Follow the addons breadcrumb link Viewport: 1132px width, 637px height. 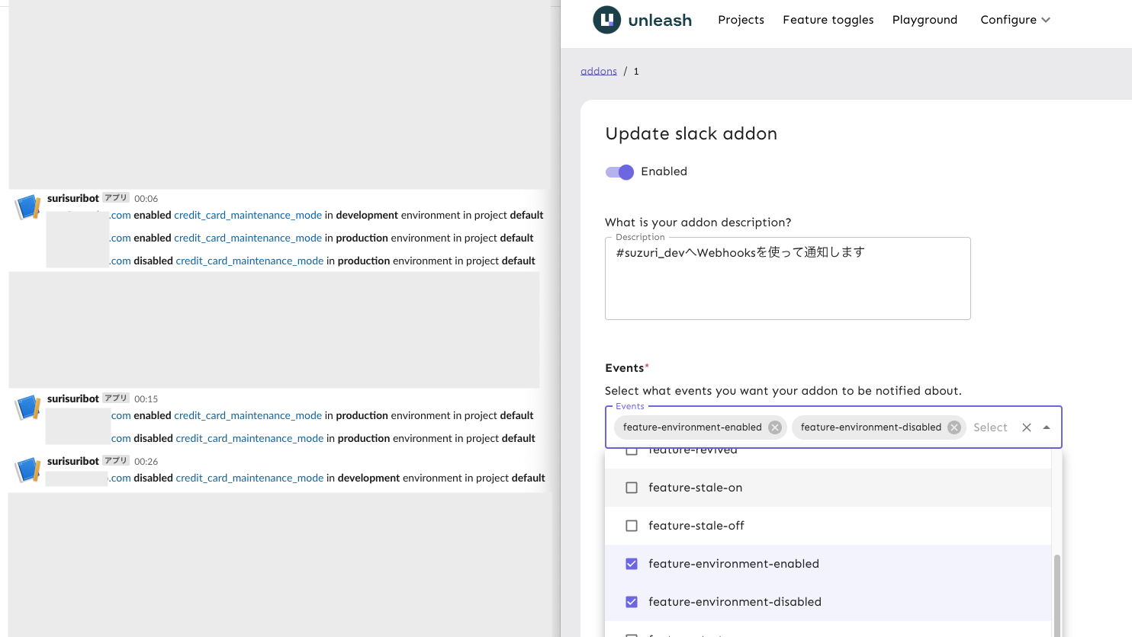point(598,70)
